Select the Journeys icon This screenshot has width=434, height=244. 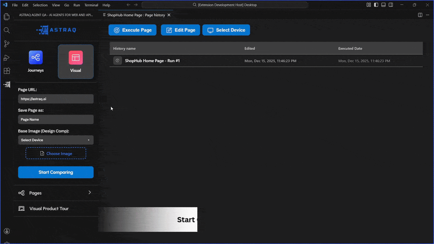[x=36, y=58]
